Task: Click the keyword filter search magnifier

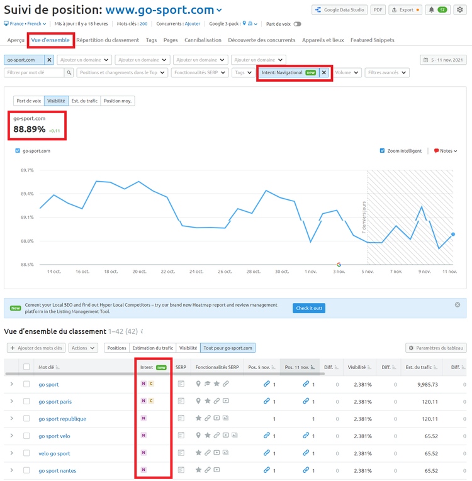Action: pyautogui.click(x=69, y=73)
